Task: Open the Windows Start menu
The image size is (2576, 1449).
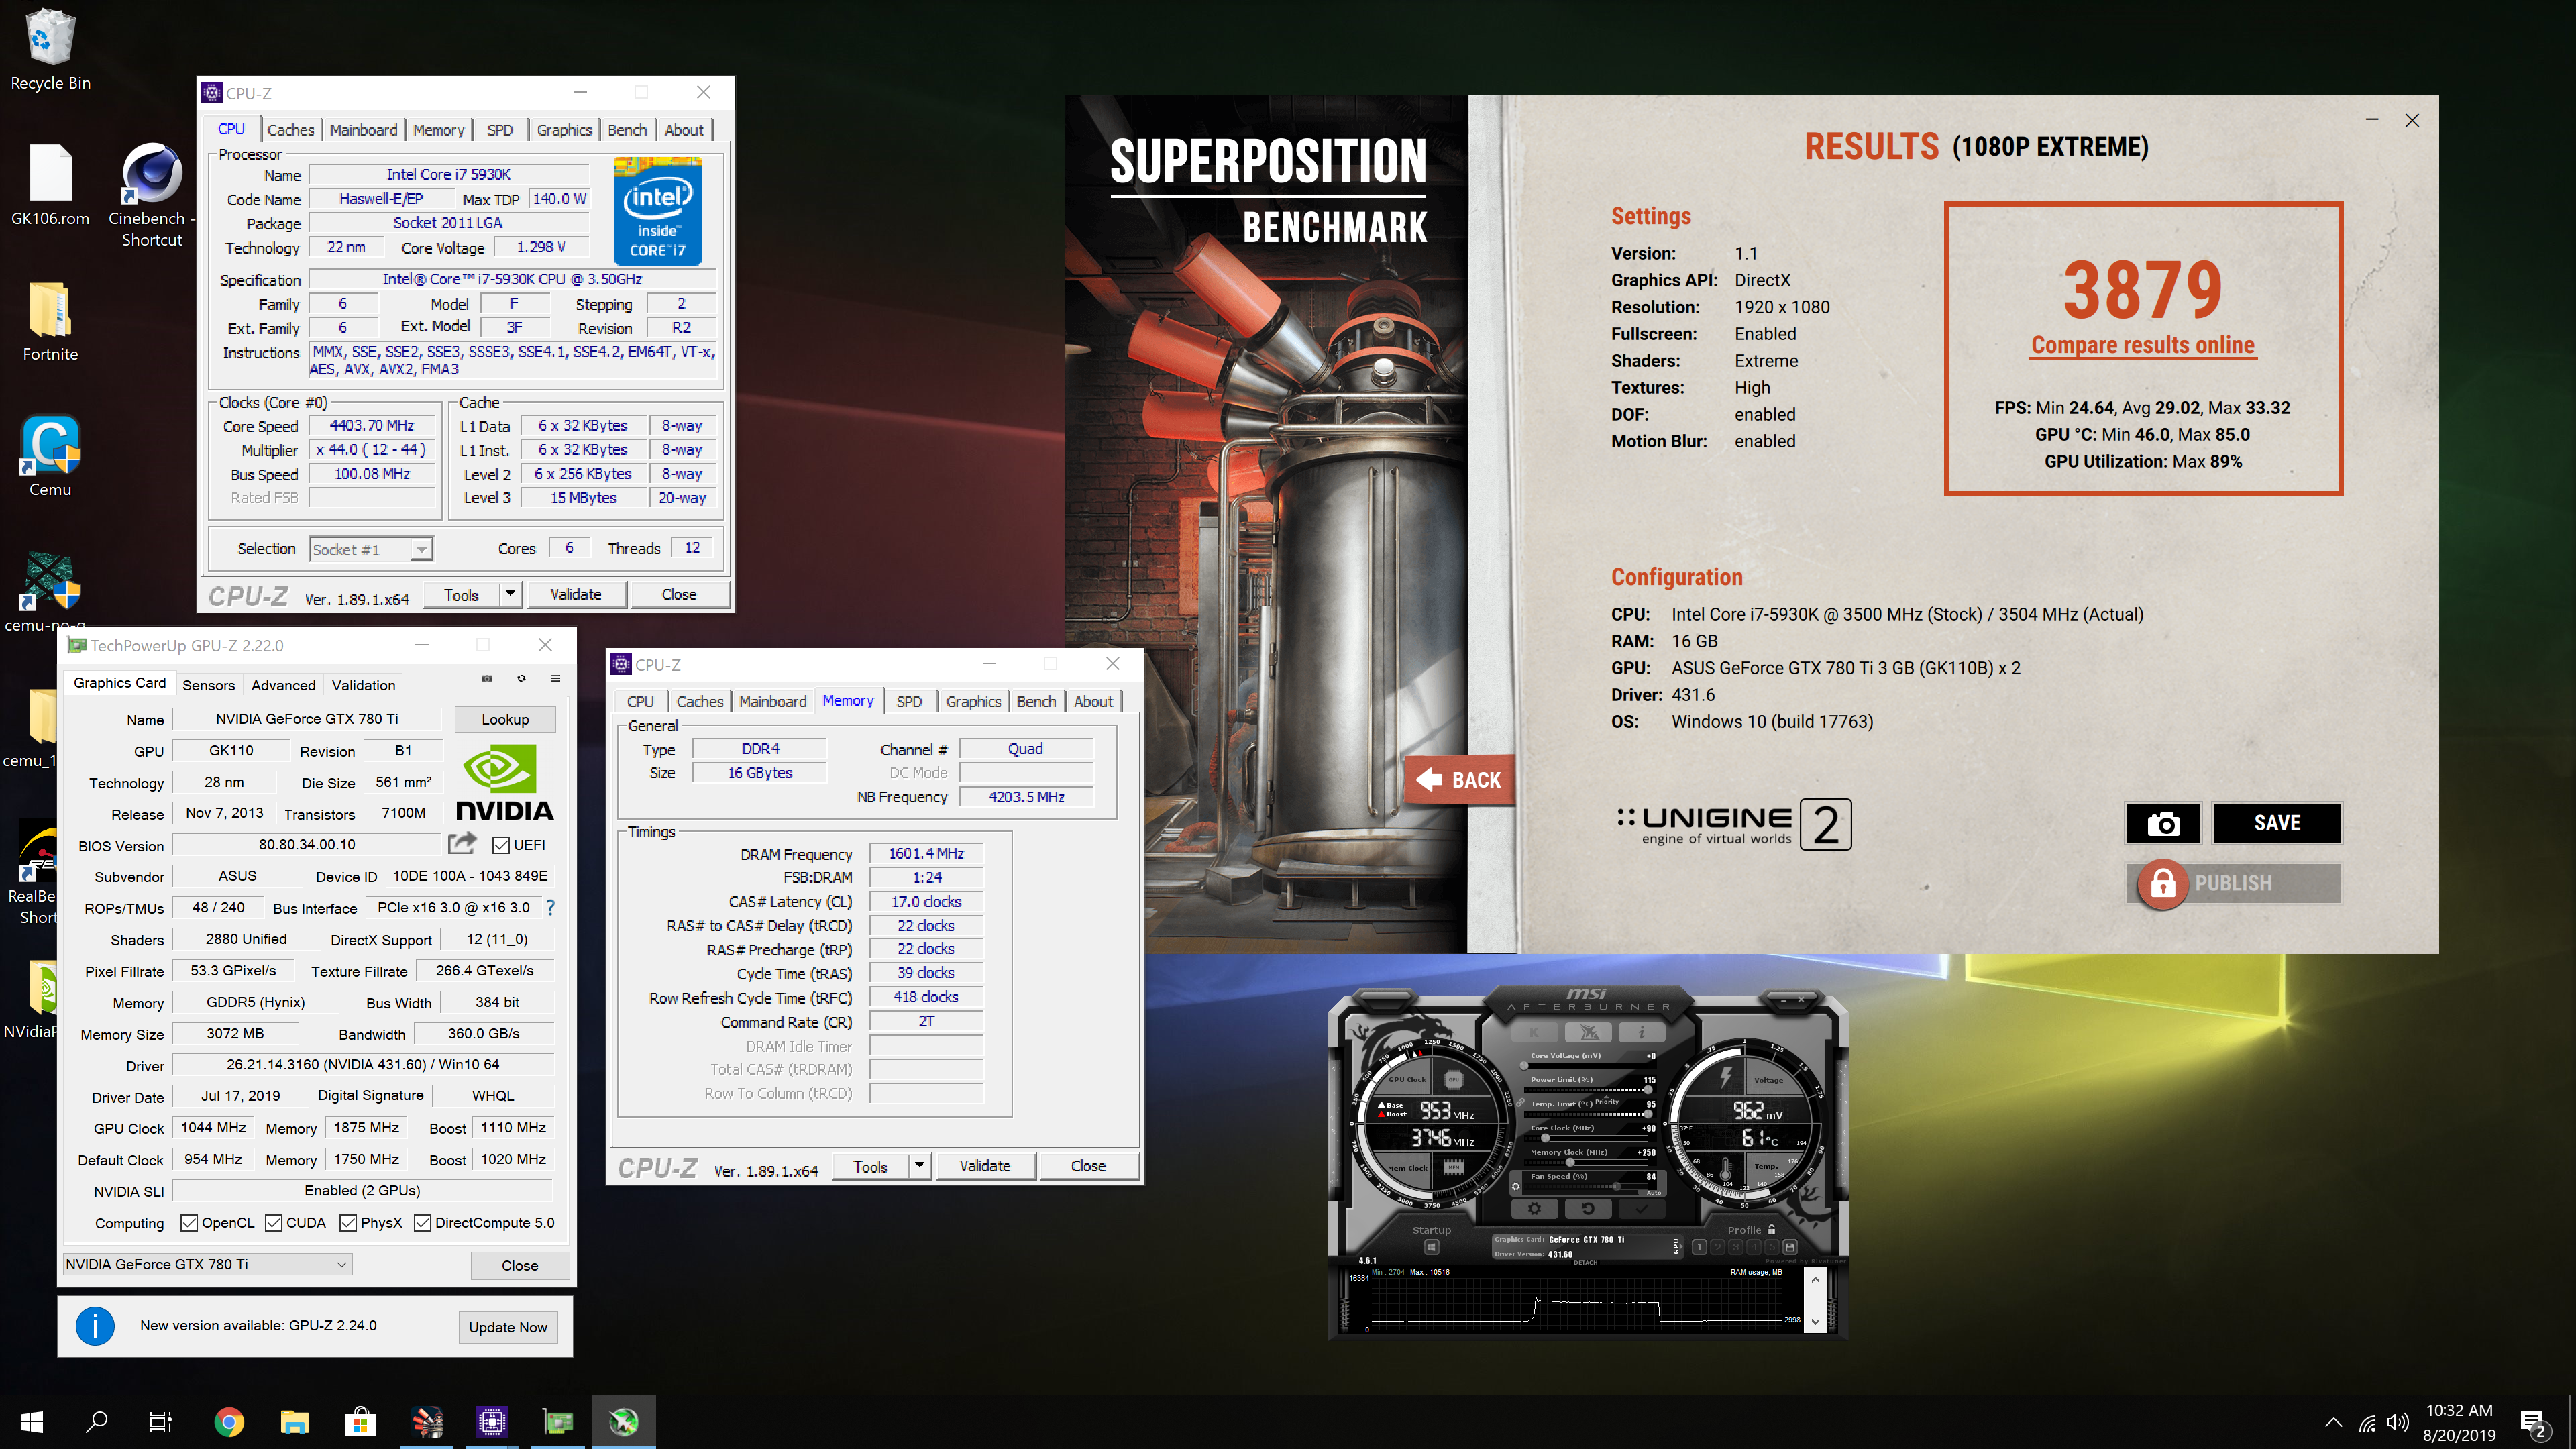Action: (x=32, y=1422)
